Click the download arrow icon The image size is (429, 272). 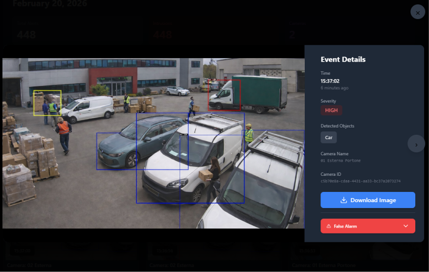click(343, 200)
